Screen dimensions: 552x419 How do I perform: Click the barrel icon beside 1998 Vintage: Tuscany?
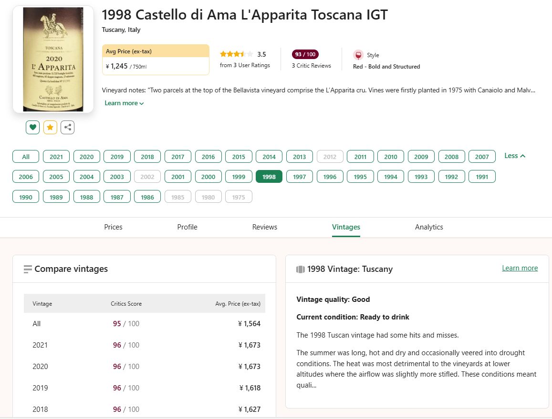[300, 269]
